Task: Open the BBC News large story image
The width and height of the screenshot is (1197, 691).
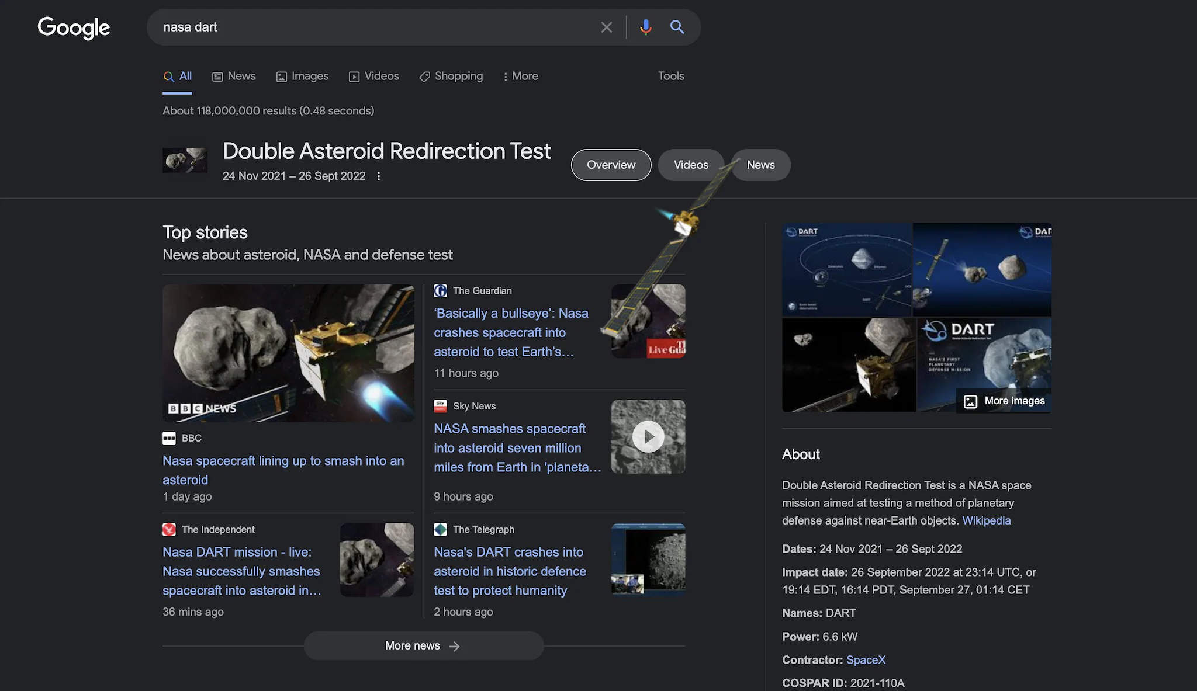Action: [x=288, y=353]
